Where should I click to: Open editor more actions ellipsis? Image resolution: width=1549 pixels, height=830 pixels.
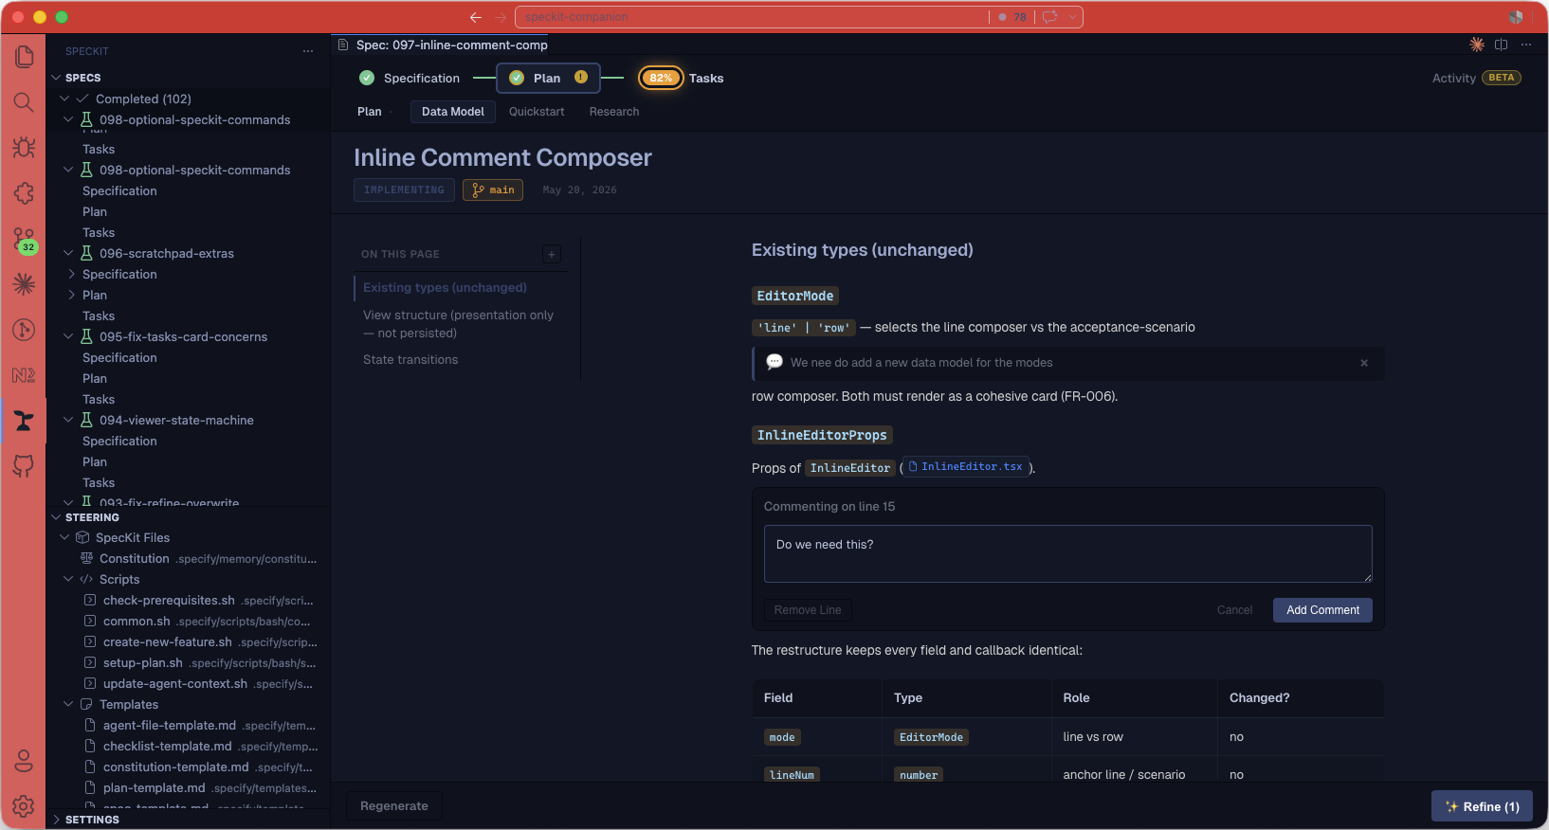[x=1526, y=45]
